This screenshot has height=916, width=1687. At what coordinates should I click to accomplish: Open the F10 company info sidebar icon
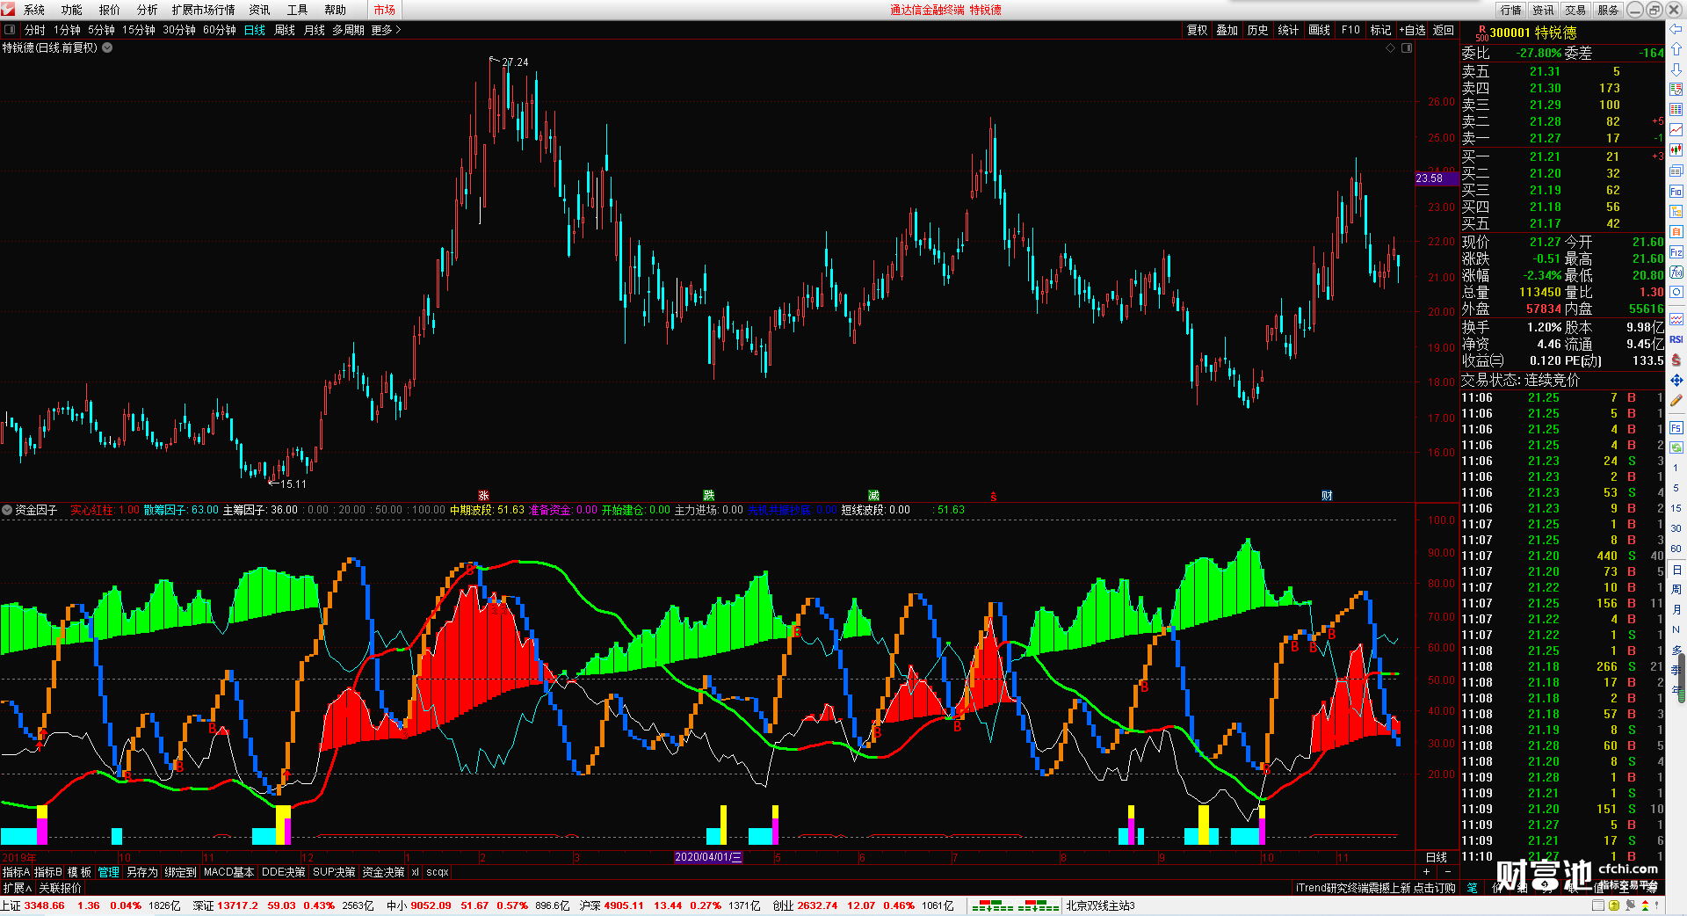click(1676, 192)
